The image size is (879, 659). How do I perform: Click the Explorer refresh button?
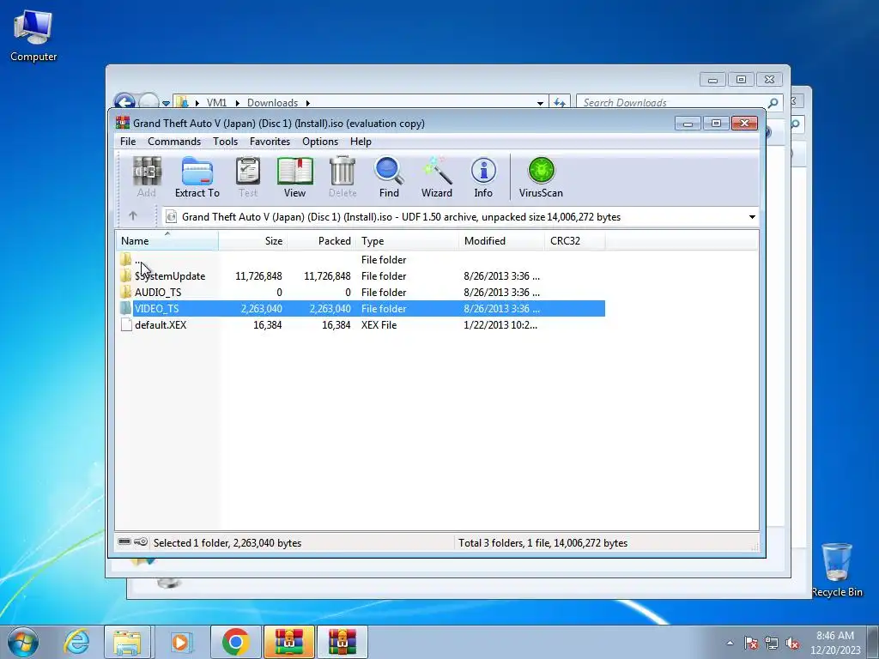(559, 103)
